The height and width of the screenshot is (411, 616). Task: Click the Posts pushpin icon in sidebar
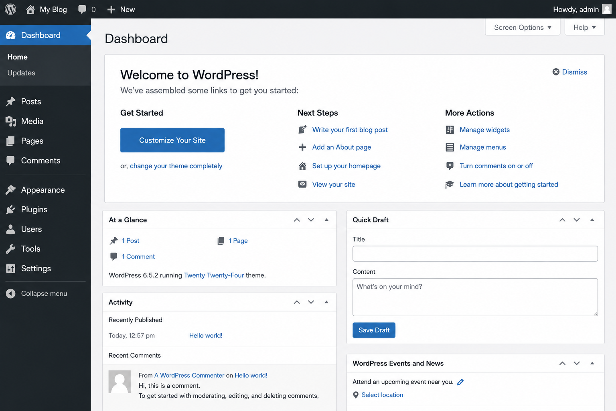click(11, 102)
